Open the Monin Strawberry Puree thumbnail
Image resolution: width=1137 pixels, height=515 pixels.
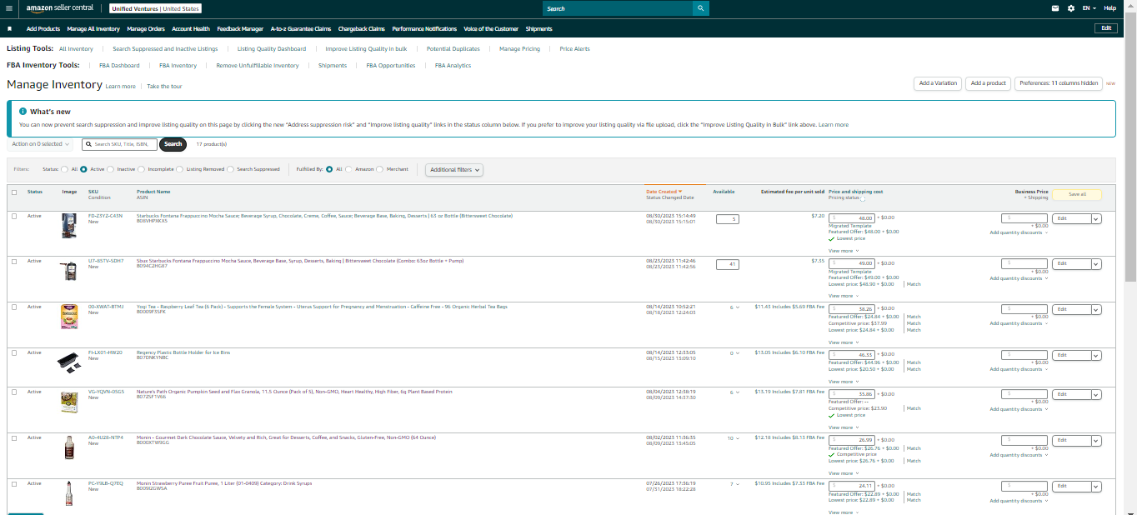(69, 493)
